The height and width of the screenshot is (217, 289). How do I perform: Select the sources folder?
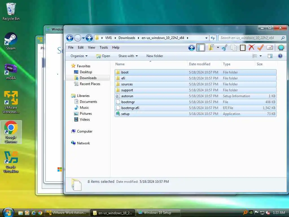tap(195, 84)
